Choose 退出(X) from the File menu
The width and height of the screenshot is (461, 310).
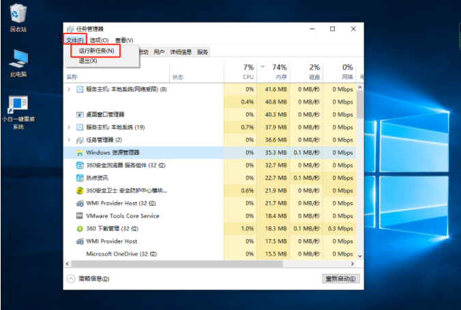pos(88,61)
